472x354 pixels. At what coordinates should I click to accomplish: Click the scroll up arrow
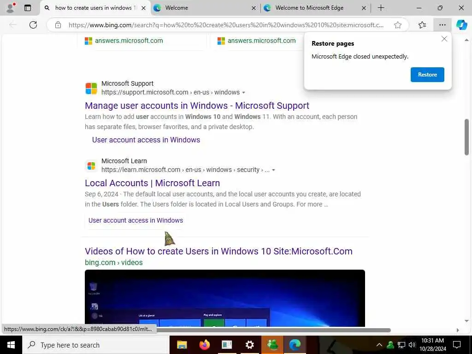(466, 40)
